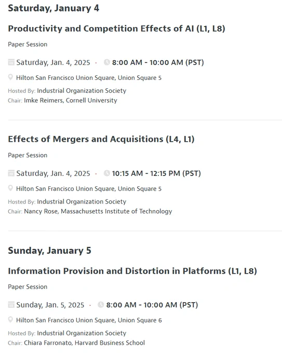Image resolution: width=282 pixels, height=353 pixels.
Task: Click clock icon beside 8:00 AM Saturday
Action: click(x=107, y=62)
